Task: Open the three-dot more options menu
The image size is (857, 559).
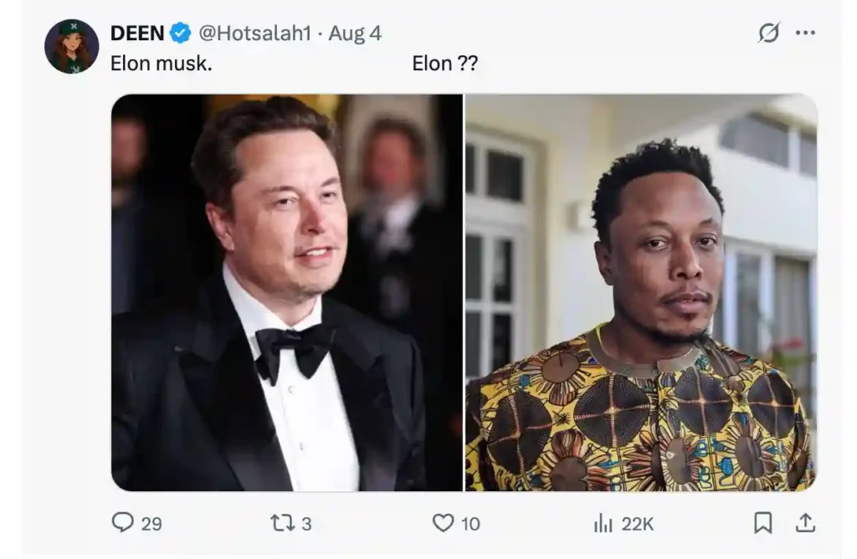Action: click(x=805, y=33)
